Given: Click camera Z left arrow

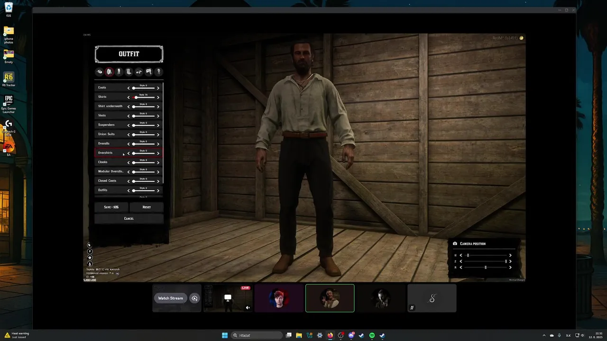Looking at the screenshot, I should 461,261.
